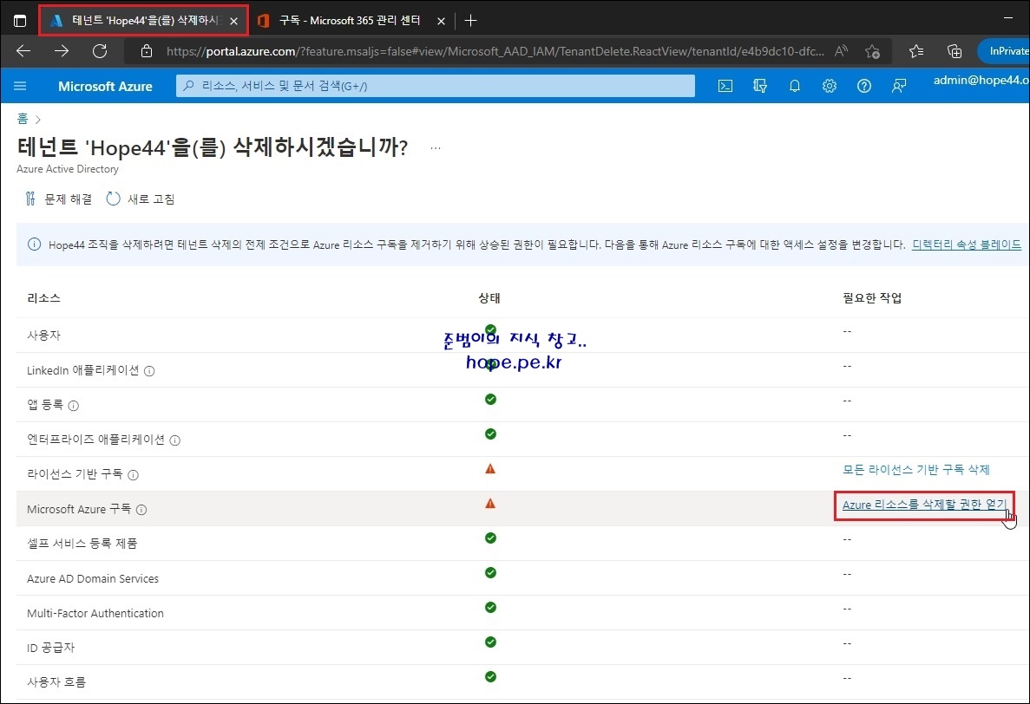Click info icon beside LinkedIn 애플리케이션
Viewport: 1030px width, 704px height.
pyautogui.click(x=149, y=371)
